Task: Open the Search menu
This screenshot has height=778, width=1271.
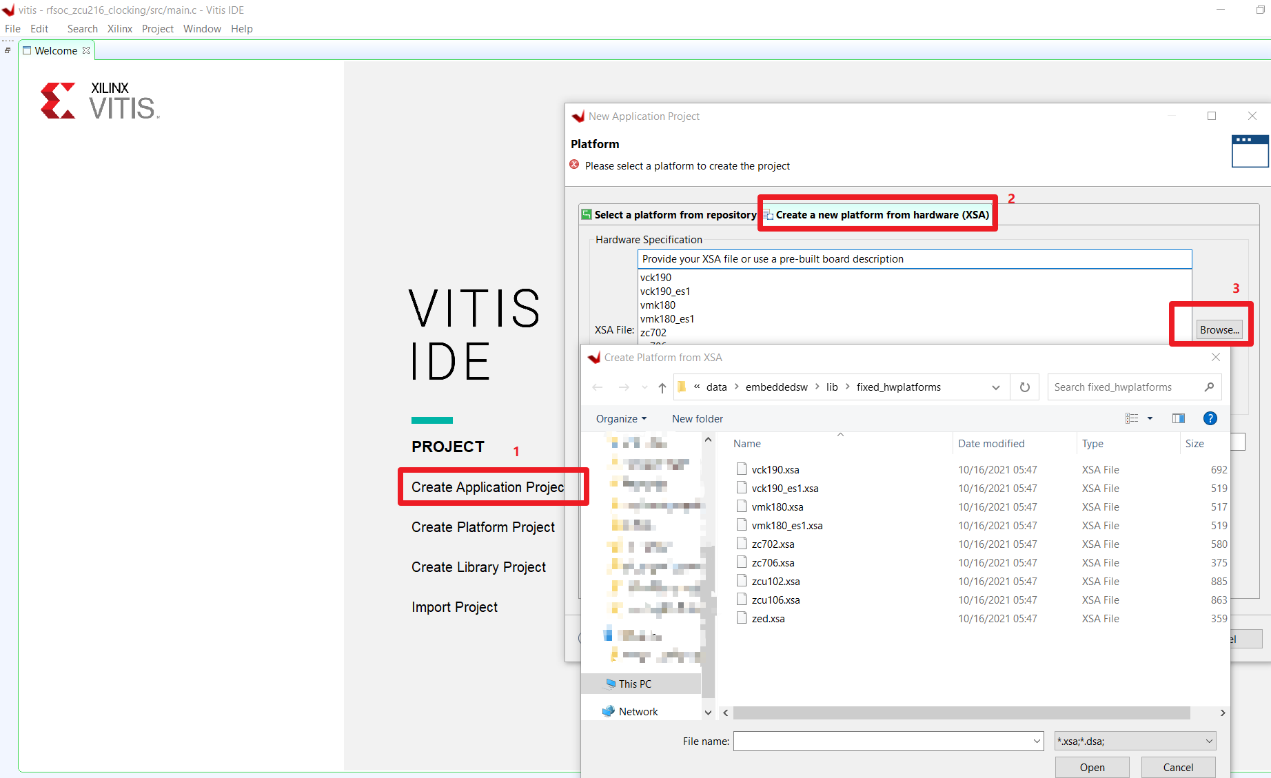Action: coord(83,28)
